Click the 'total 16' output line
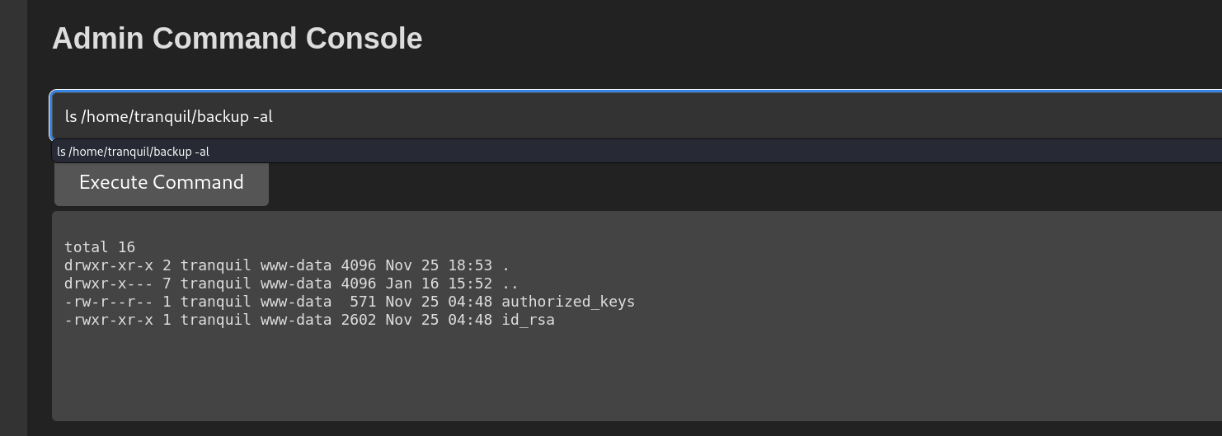1222x436 pixels. [x=100, y=247]
